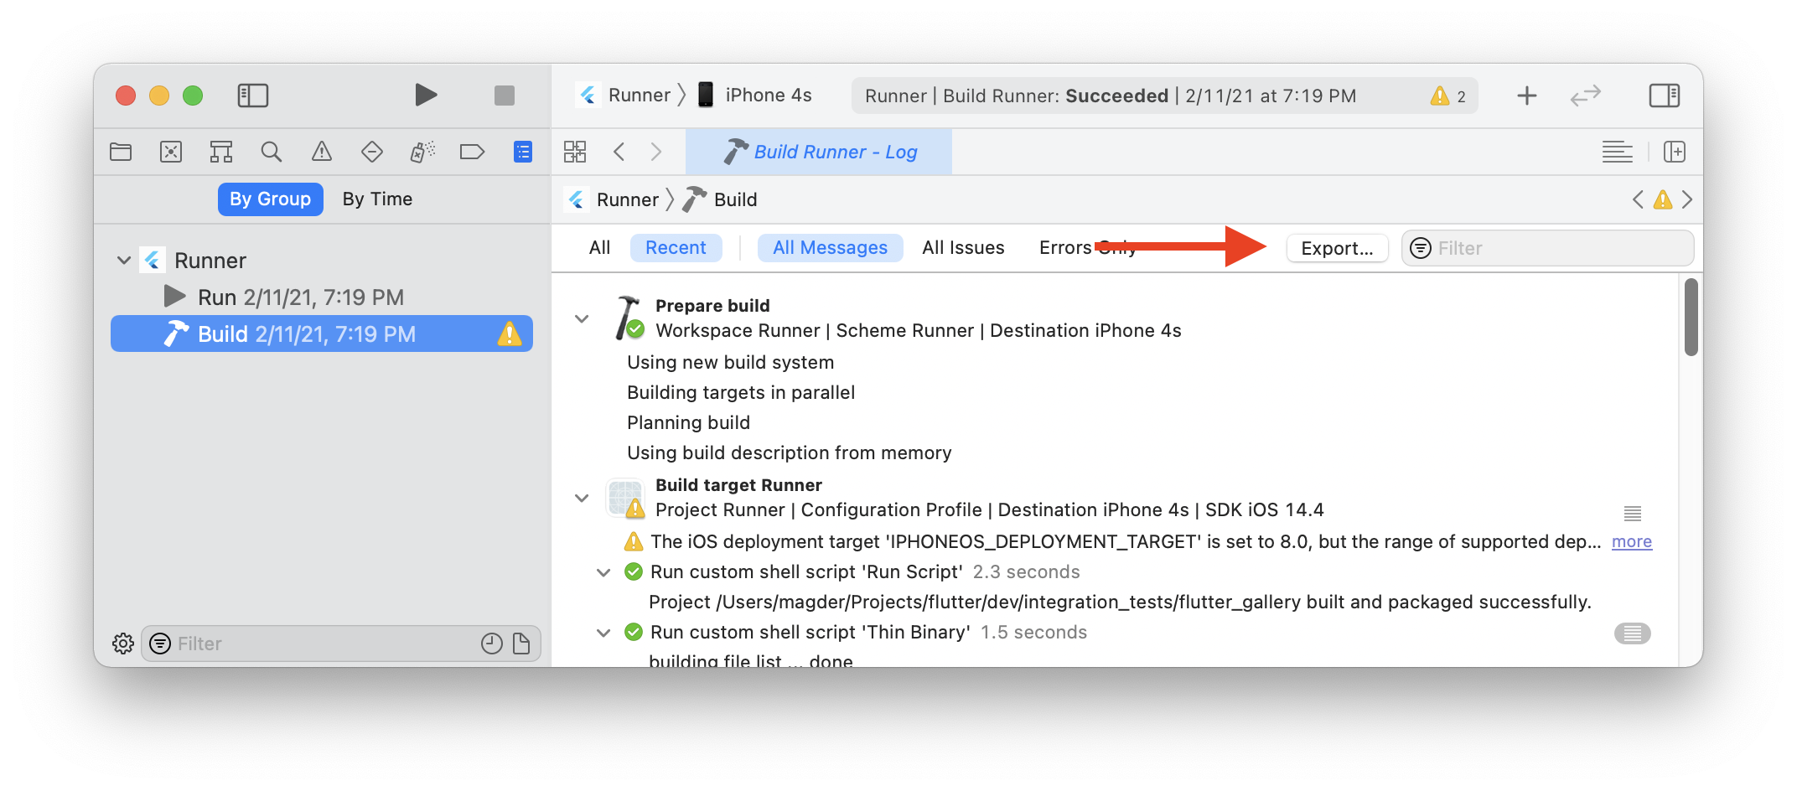Go forward in editor history
Viewport: 1797px width, 791px height.
pyautogui.click(x=656, y=152)
